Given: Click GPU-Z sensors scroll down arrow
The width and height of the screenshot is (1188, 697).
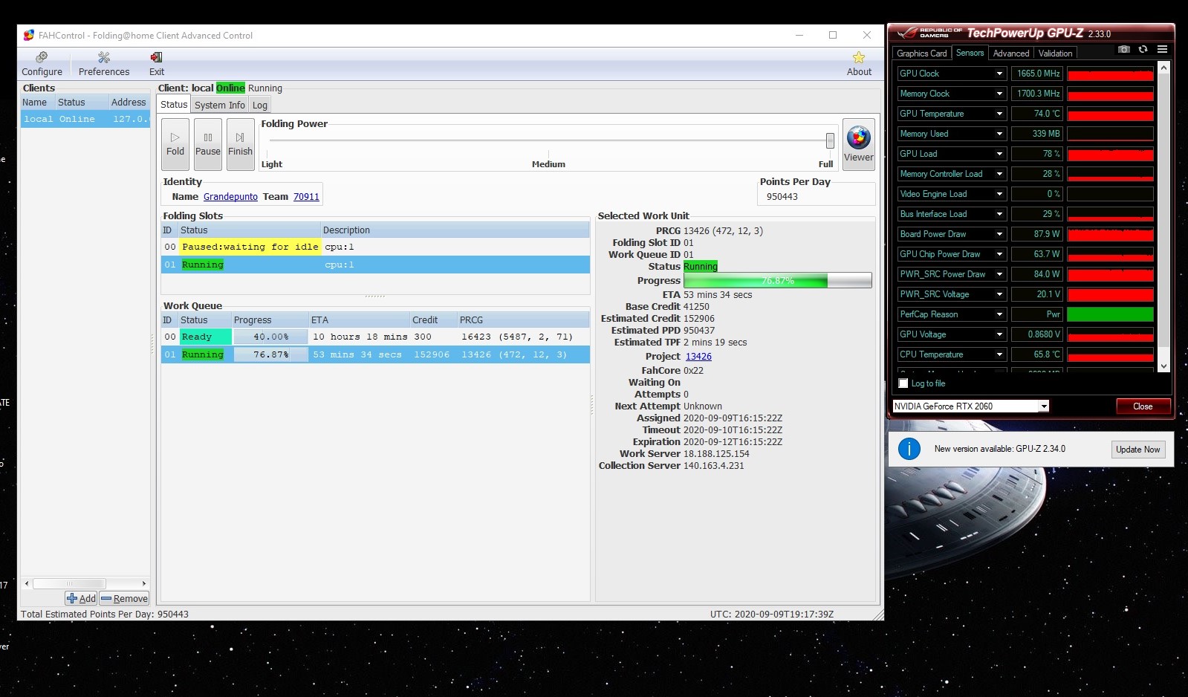Looking at the screenshot, I should 1164,366.
